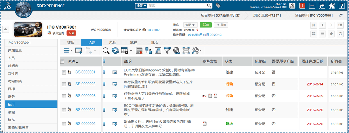Open the red notifications counter showing 5
349x133 pixels.
(302, 6)
